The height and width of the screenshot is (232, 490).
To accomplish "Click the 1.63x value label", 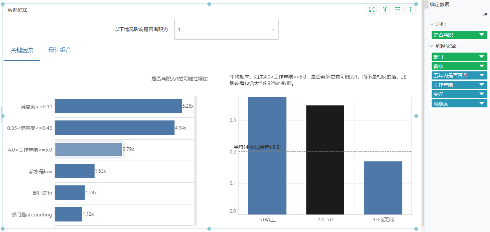I will (100, 171).
